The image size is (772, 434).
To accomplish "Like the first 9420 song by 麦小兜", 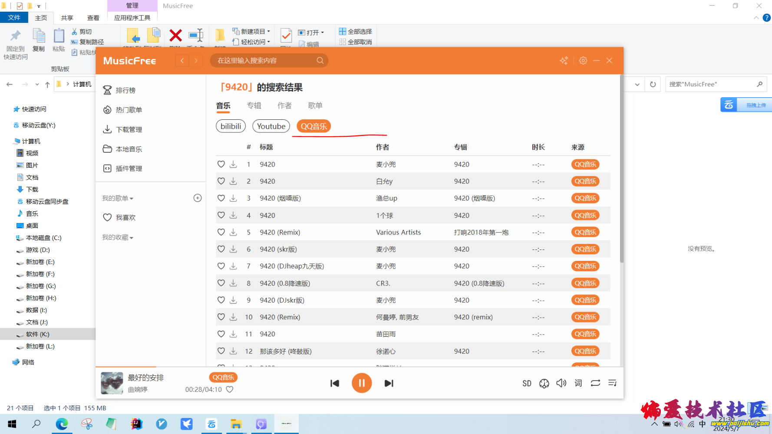I will (x=221, y=164).
